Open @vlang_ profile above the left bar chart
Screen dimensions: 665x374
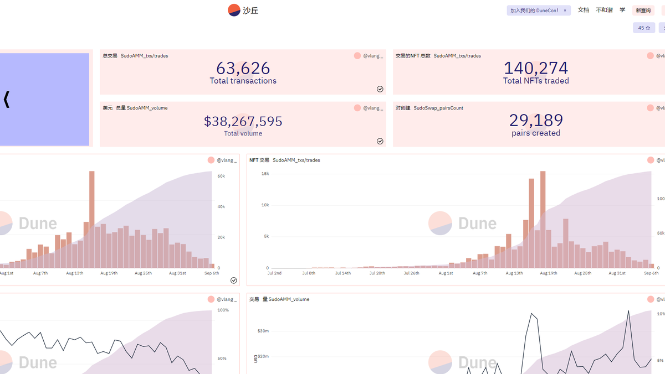227,160
